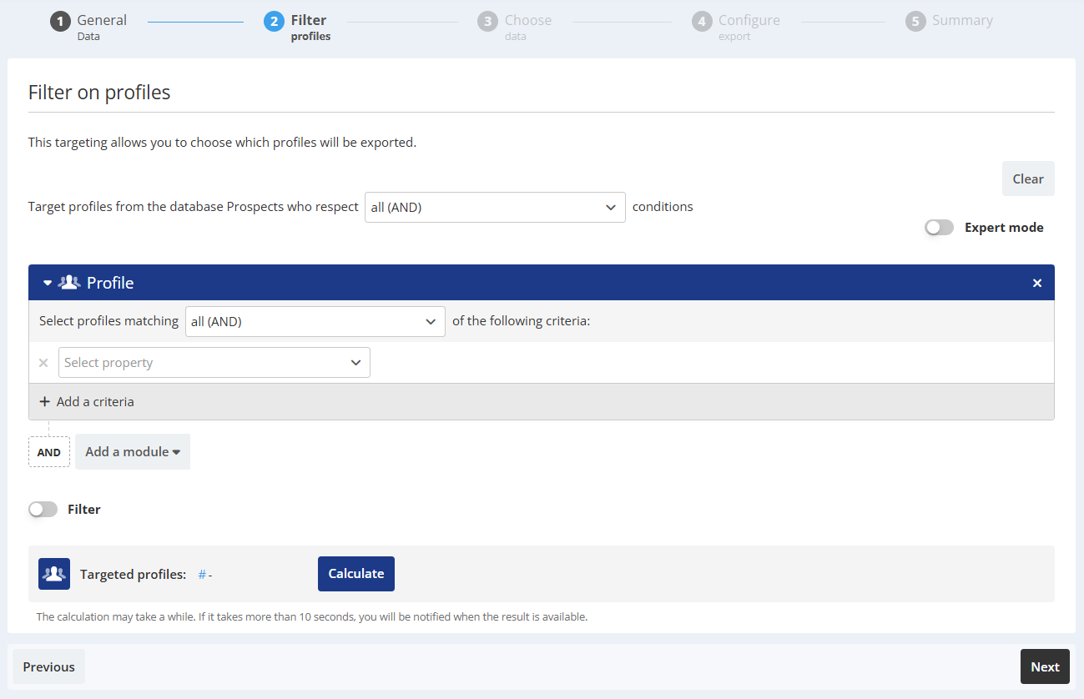Click the Targeted profiles people icon
Viewport: 1084px width, 699px height.
pyautogui.click(x=54, y=574)
